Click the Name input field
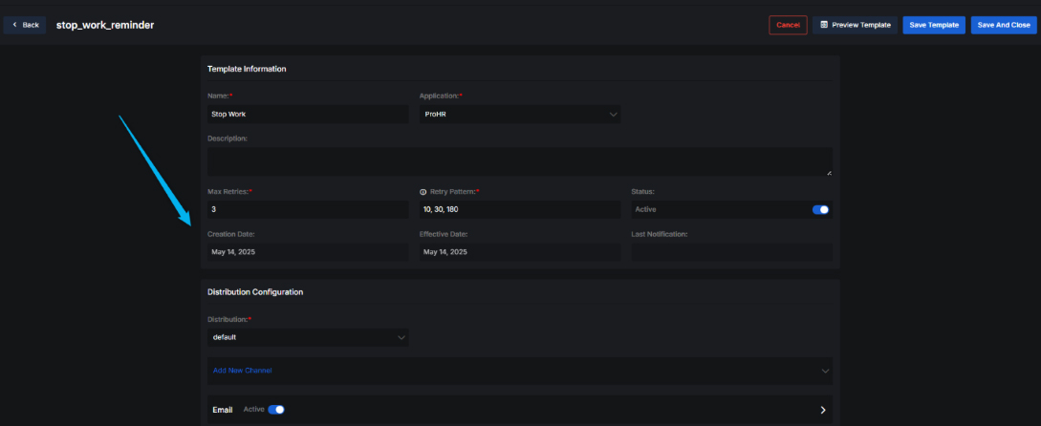1041x426 pixels. (x=308, y=115)
